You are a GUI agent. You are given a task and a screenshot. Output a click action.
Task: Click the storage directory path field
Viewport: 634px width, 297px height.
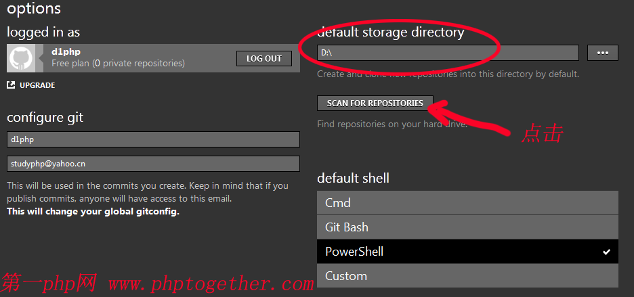click(448, 53)
